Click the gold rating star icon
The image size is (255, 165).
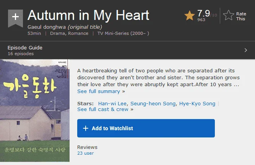point(190,15)
